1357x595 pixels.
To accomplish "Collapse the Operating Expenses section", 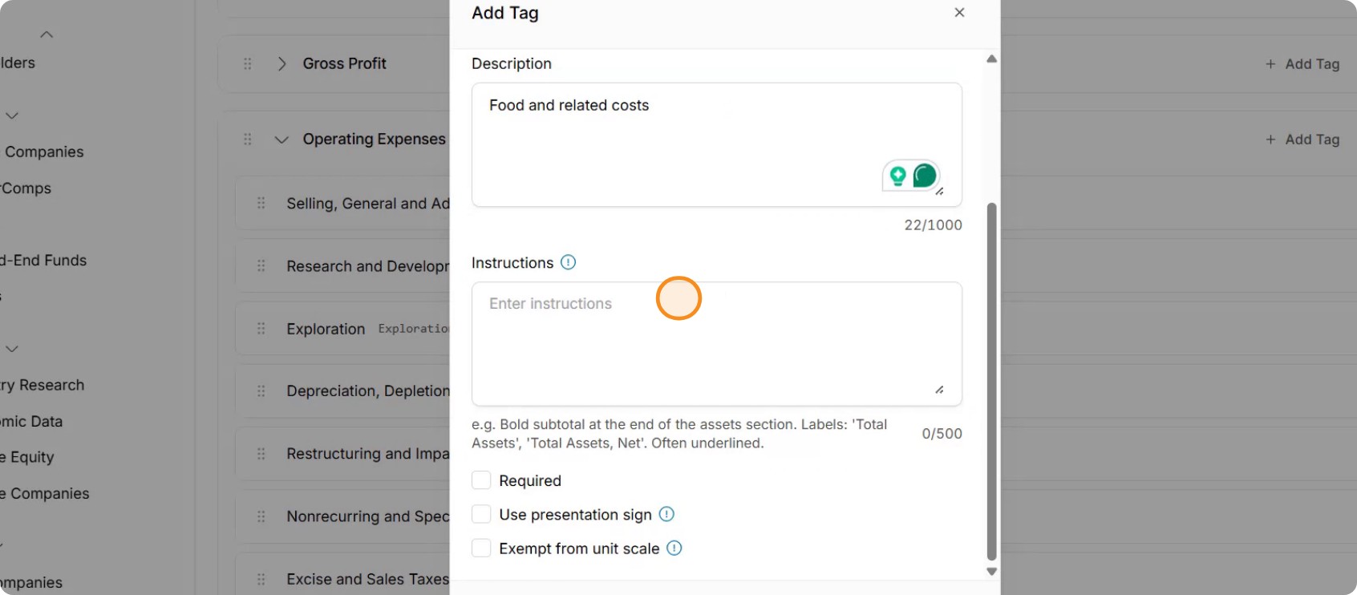I will pyautogui.click(x=282, y=140).
